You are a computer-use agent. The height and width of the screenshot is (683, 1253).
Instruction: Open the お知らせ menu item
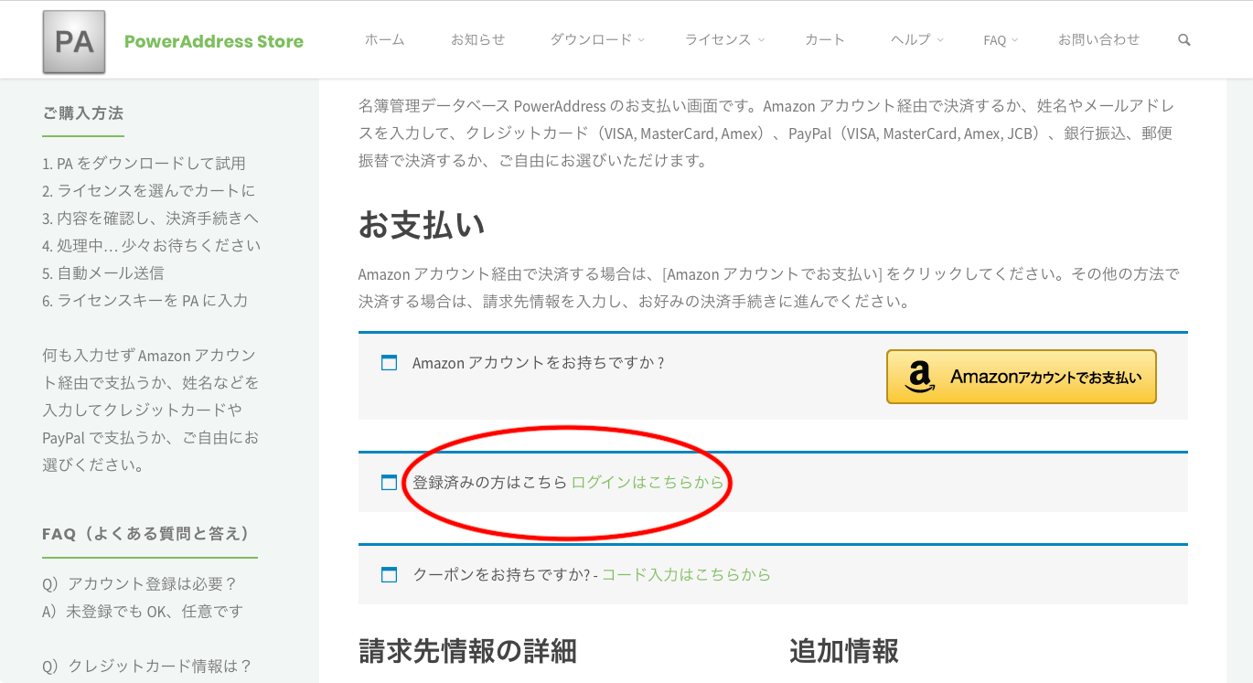coord(477,40)
